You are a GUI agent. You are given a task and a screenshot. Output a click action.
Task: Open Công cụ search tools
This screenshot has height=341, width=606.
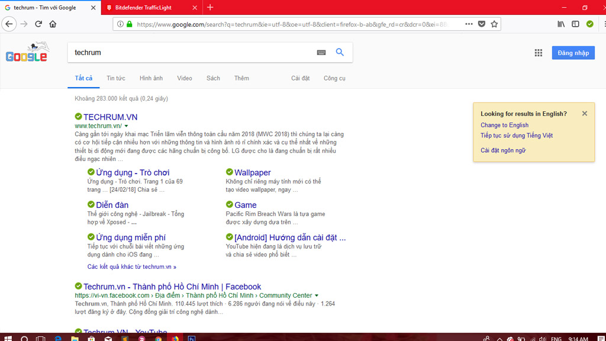tap(334, 78)
